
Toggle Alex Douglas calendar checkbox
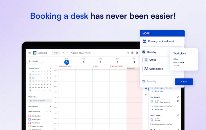click(30, 116)
